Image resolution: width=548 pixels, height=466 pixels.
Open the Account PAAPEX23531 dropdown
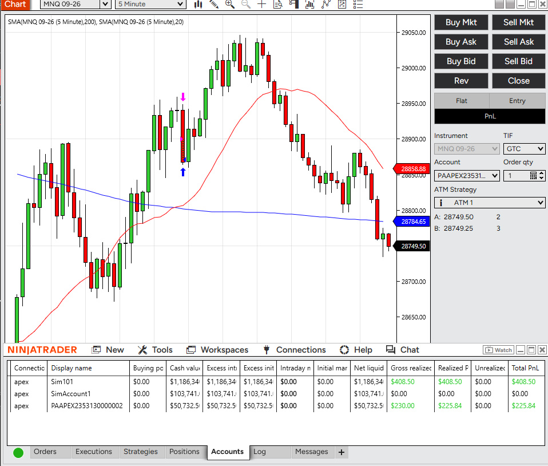[467, 176]
